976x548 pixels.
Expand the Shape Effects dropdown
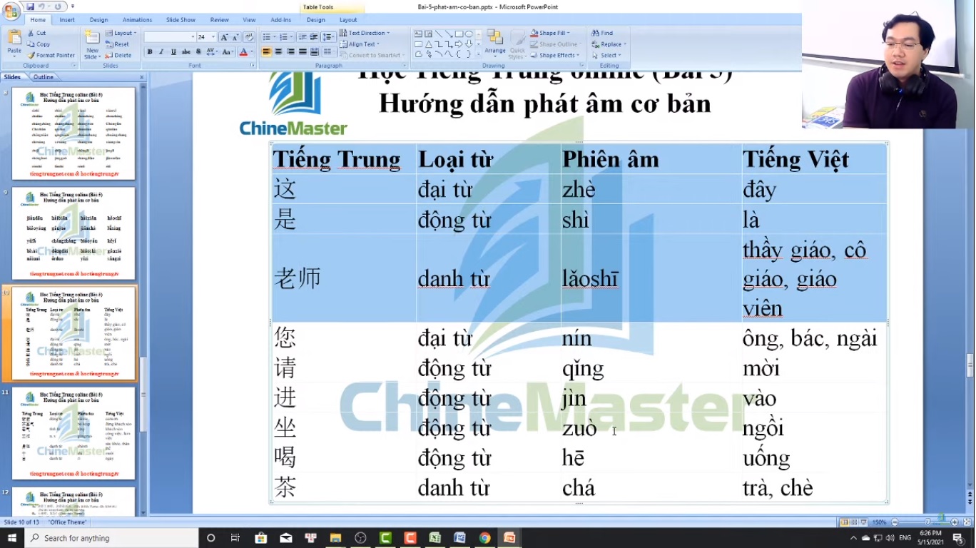(x=554, y=55)
